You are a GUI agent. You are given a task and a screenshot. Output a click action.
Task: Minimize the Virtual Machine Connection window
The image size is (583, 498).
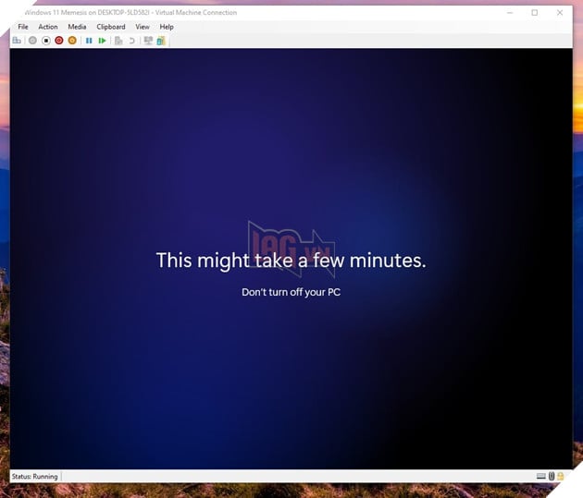(x=510, y=13)
